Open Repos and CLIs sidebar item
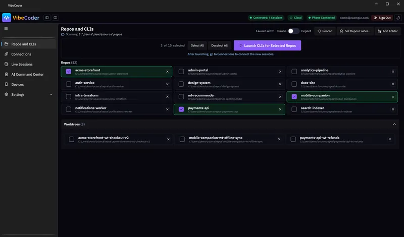This screenshot has width=404, height=237. 29,44
